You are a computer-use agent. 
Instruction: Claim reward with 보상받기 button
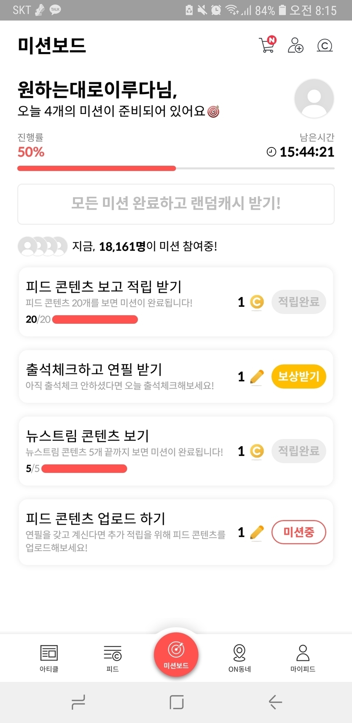coord(299,376)
